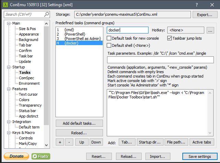Open the help question mark button
The image size is (220, 163).
click(197, 5)
